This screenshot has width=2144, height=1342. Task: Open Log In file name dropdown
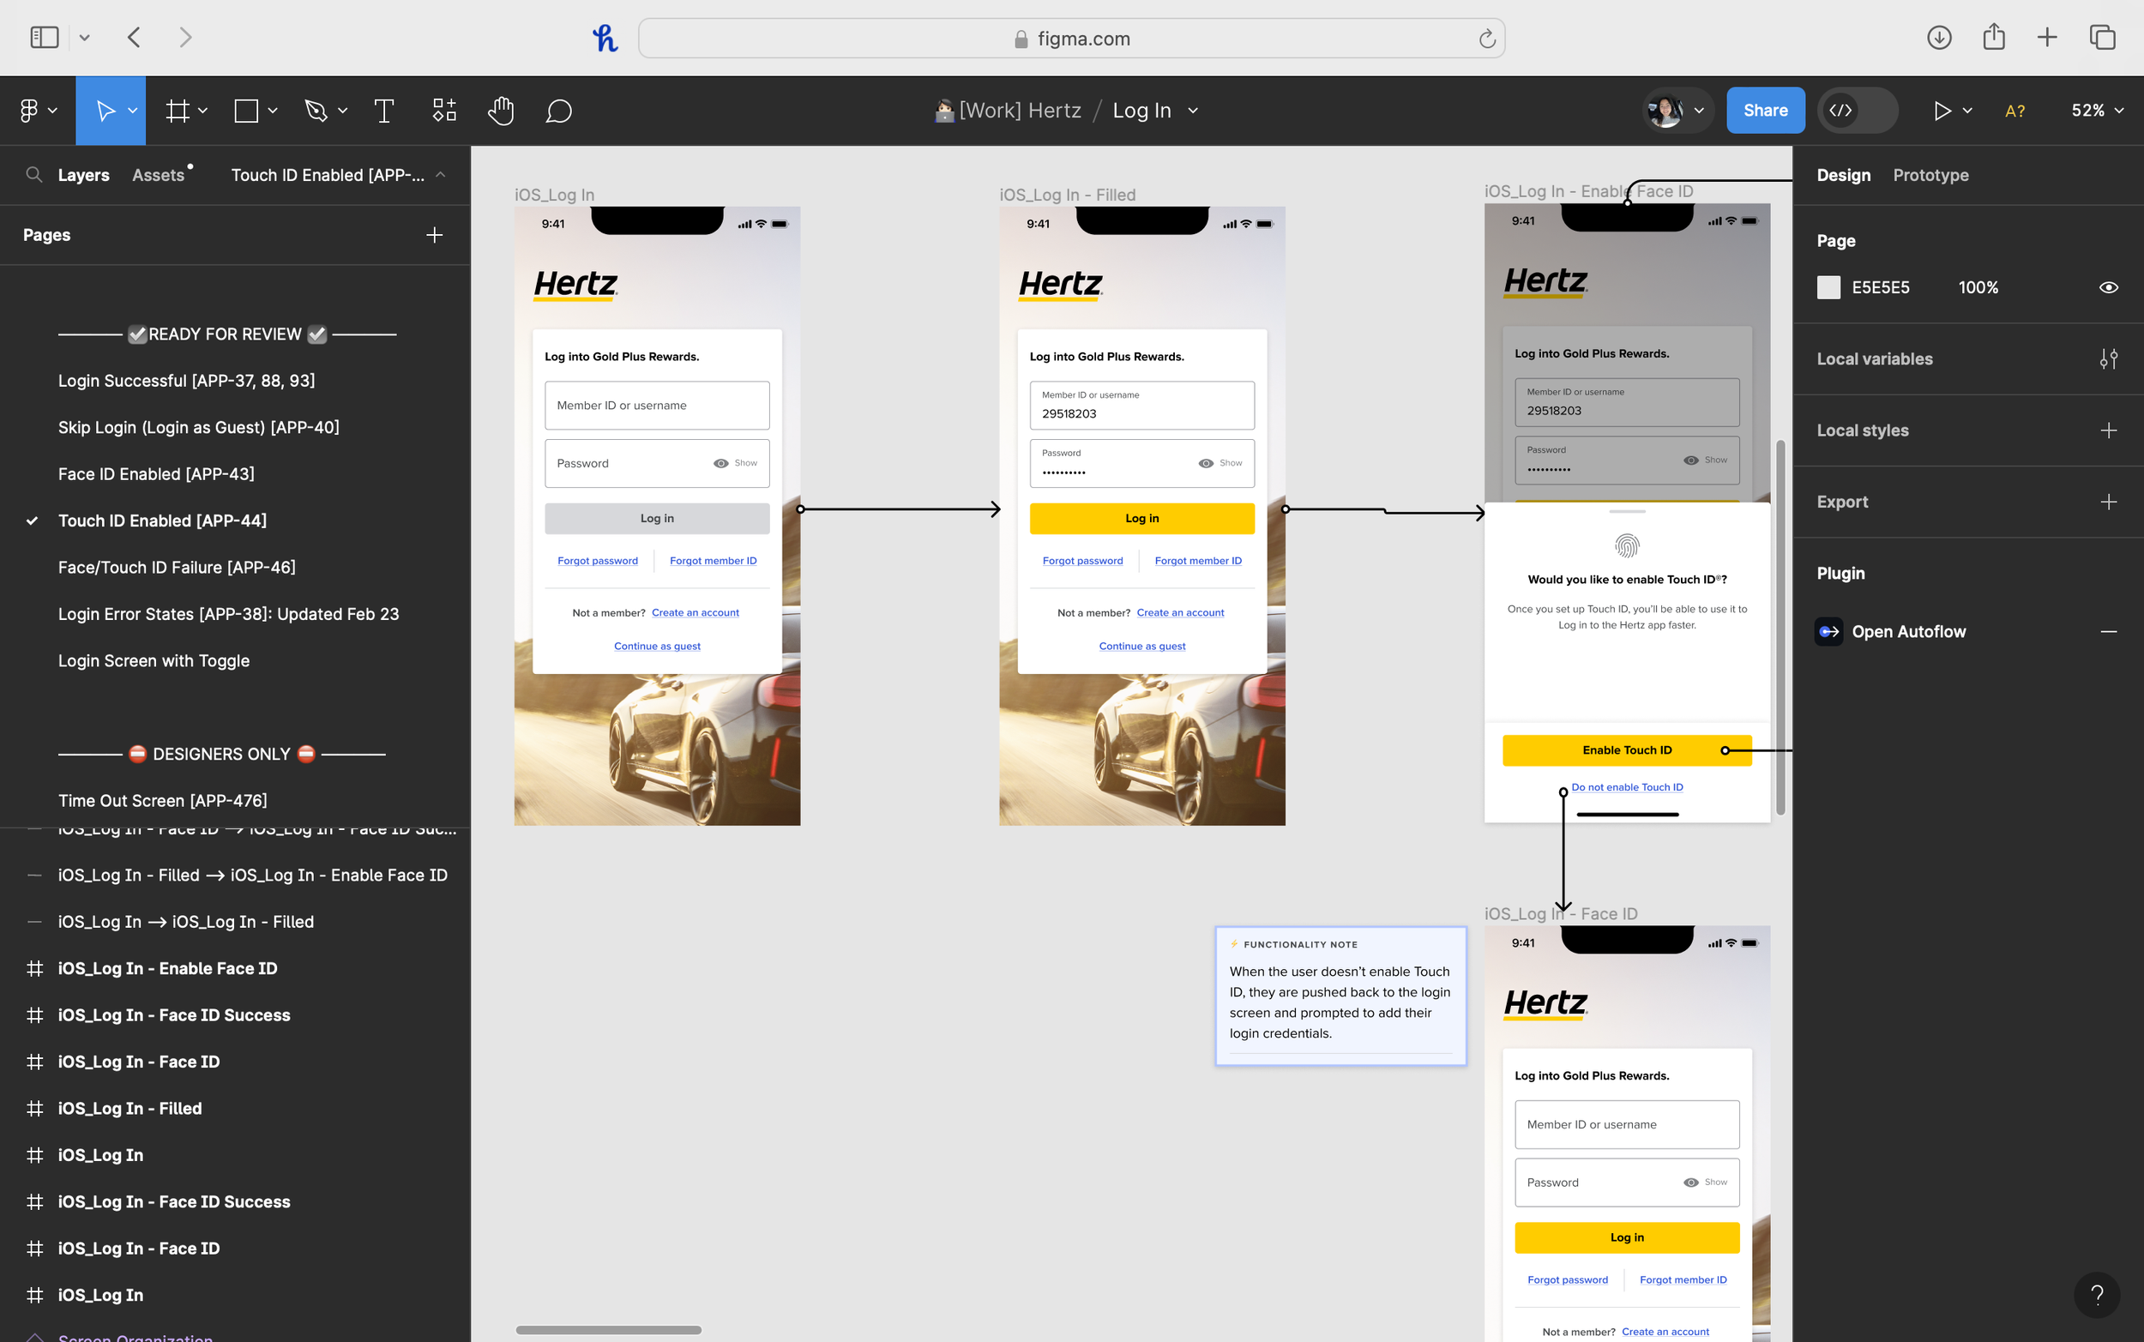[1193, 111]
